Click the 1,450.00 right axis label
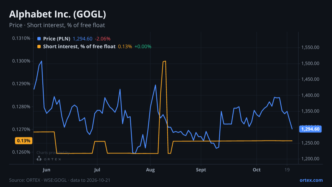The height and width of the screenshot is (187, 332). tap(310, 80)
